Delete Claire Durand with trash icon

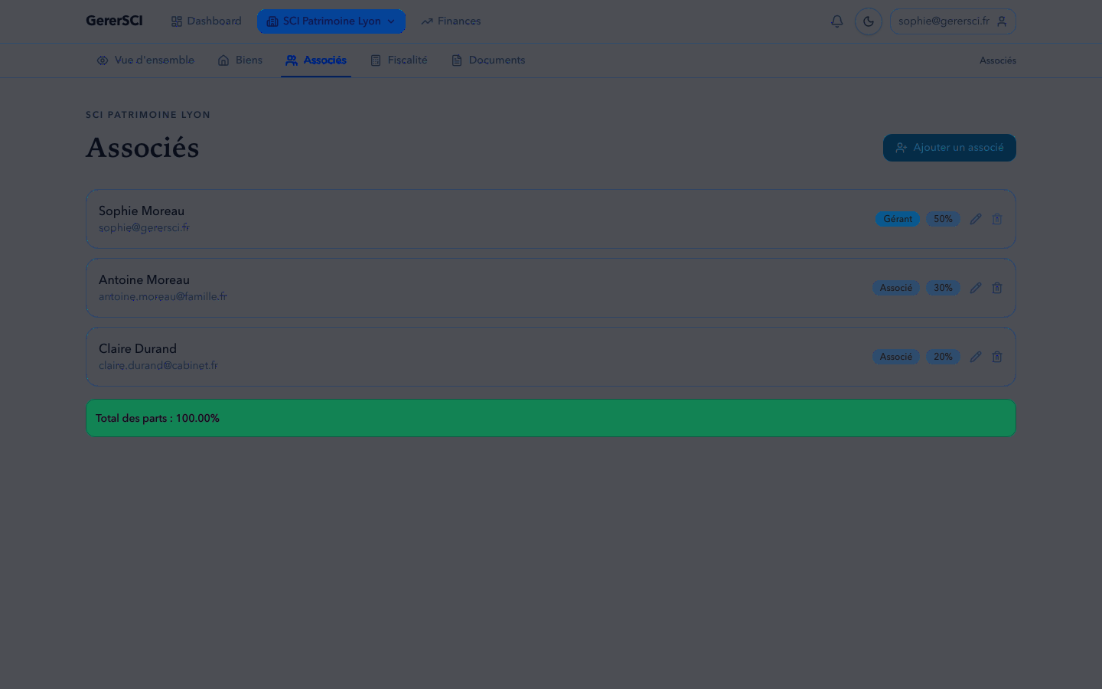tap(997, 357)
